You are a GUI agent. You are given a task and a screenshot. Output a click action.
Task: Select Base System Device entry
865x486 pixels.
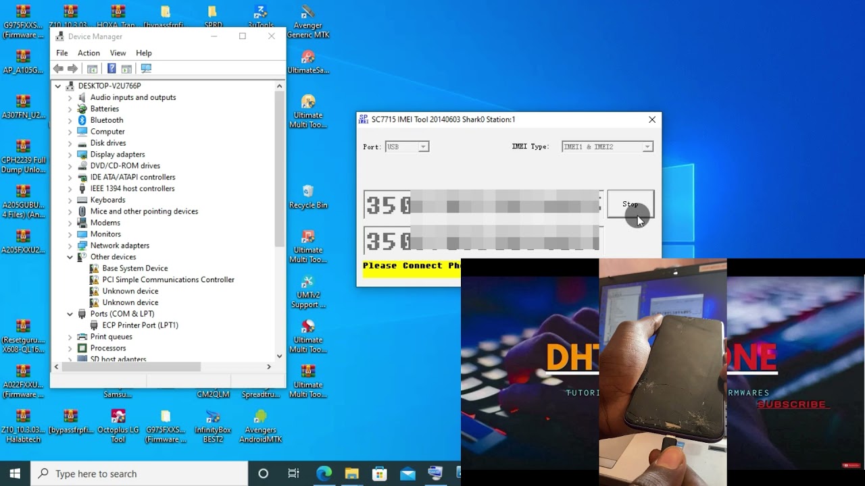click(134, 268)
